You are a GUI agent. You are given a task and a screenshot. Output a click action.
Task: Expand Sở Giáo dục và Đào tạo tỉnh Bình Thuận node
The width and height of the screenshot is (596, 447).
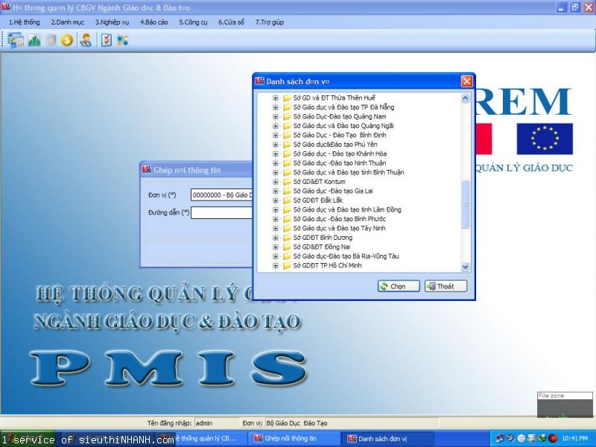[276, 173]
